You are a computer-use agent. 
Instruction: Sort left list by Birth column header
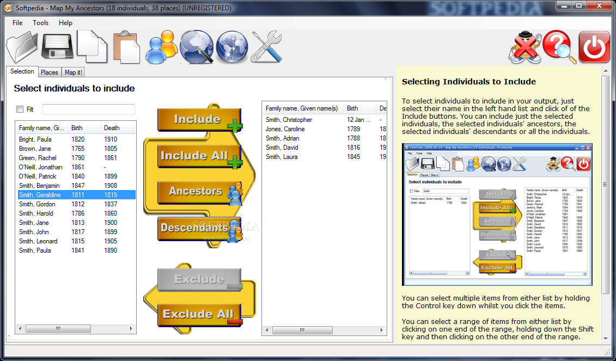click(84, 127)
